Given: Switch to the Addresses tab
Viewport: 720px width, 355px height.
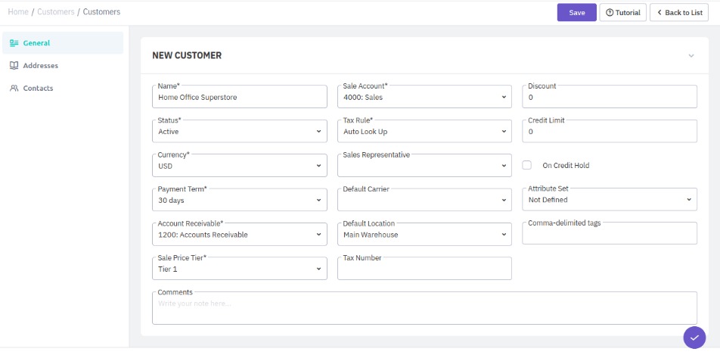Looking at the screenshot, I should point(40,66).
